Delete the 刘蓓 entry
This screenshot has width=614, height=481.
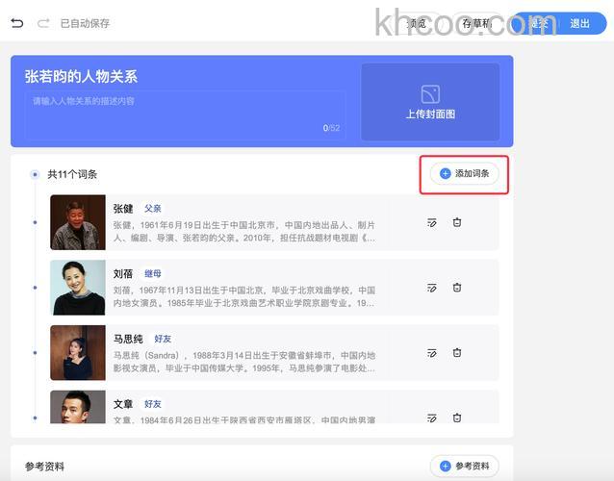[457, 288]
